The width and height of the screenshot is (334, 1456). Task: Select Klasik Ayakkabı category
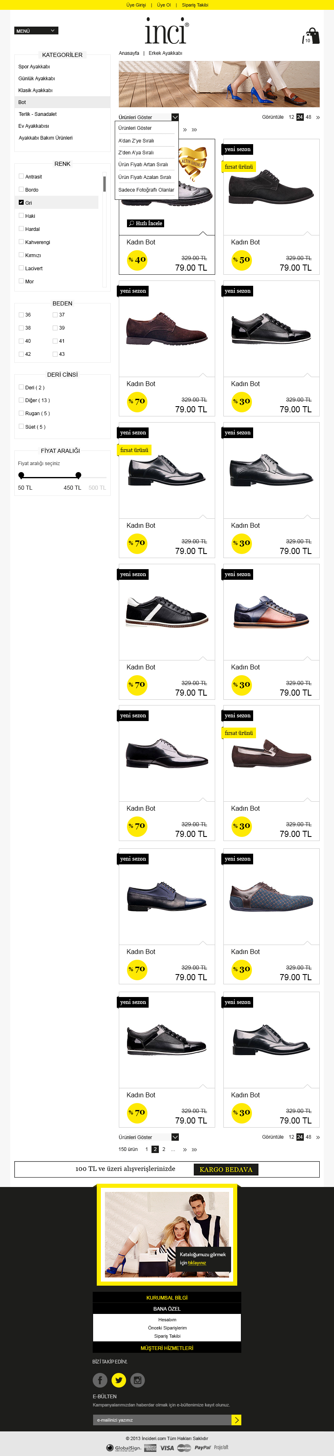coord(36,90)
